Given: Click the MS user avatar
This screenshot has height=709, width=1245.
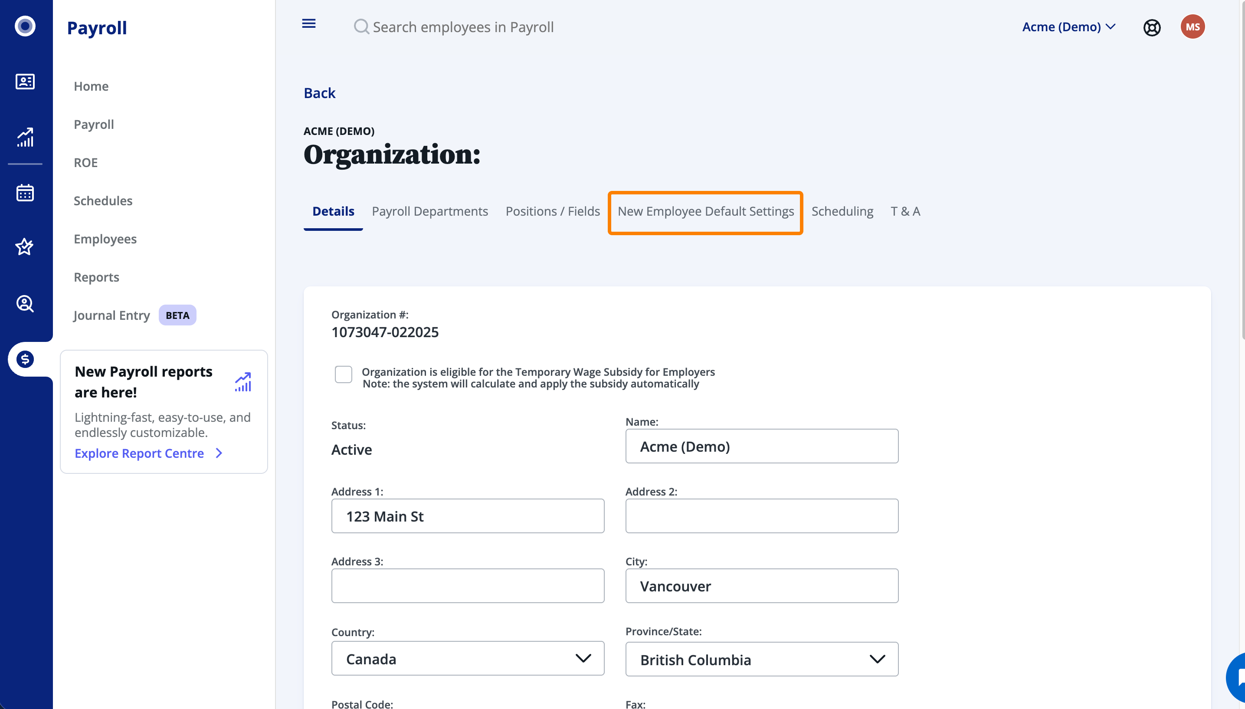Looking at the screenshot, I should 1192,27.
